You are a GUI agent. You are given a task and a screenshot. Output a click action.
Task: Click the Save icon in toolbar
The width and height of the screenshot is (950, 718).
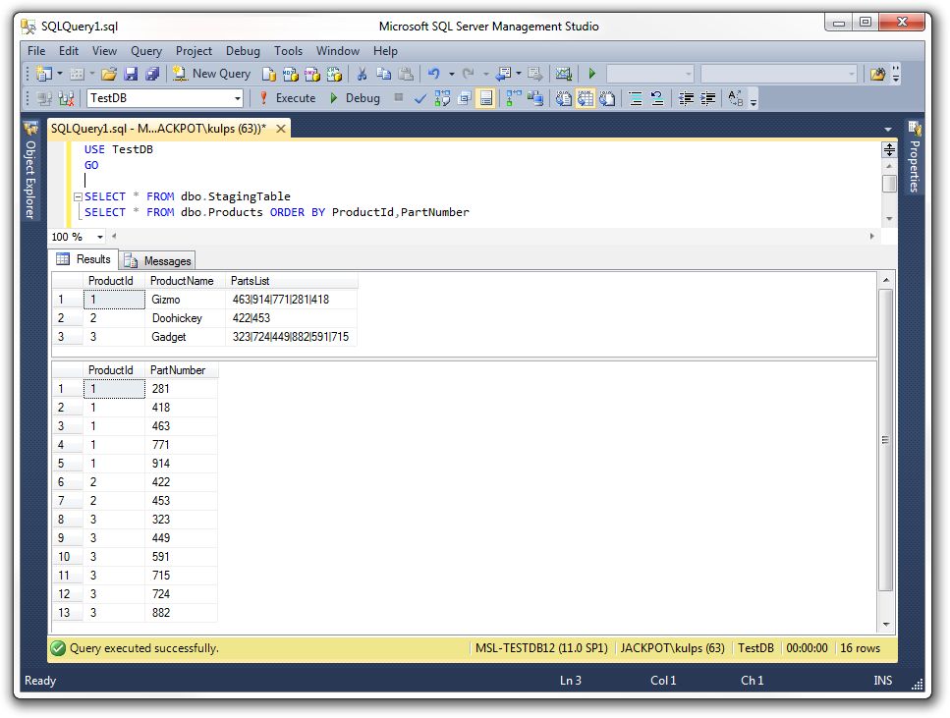[x=131, y=74]
